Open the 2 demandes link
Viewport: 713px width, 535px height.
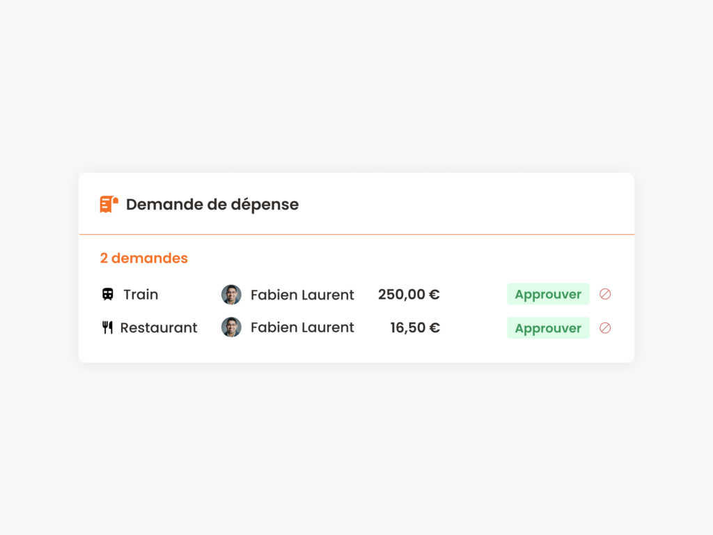143,258
